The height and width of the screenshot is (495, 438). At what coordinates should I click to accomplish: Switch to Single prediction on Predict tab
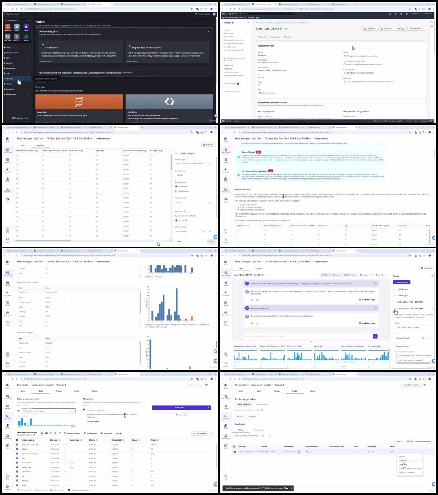coord(262,404)
